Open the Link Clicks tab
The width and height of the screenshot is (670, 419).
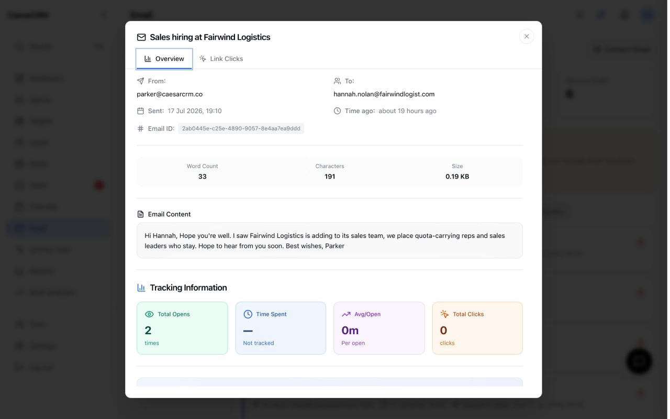pyautogui.click(x=221, y=59)
